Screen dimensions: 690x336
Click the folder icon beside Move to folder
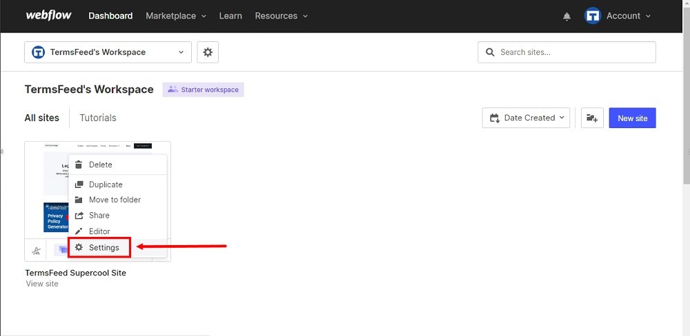tap(79, 200)
